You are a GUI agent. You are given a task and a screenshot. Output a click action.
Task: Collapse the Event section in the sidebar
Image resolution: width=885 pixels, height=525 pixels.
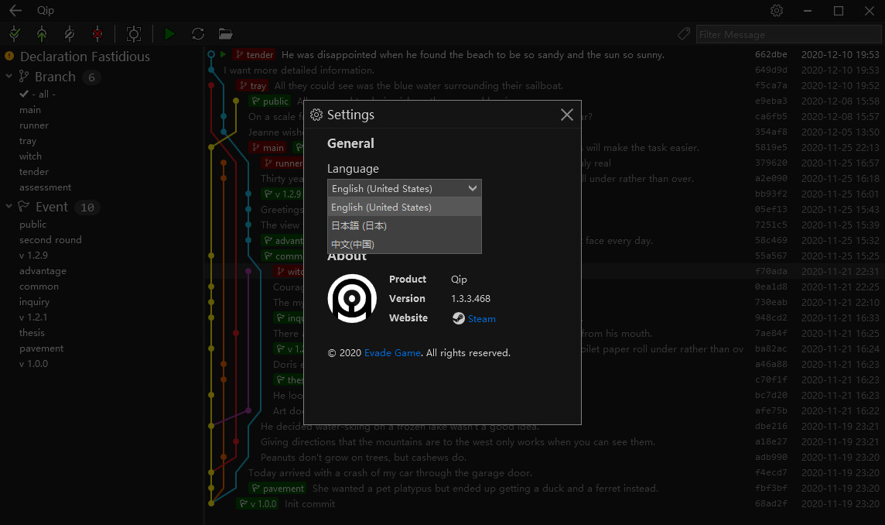click(8, 207)
